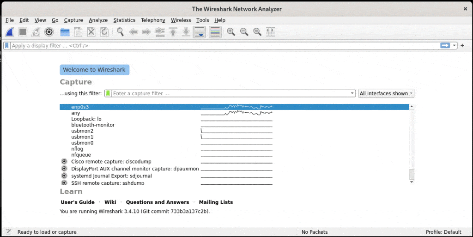This screenshot has width=473, height=237.
Task: Restart current capture toolbar icon
Action: pyautogui.click(x=36, y=32)
